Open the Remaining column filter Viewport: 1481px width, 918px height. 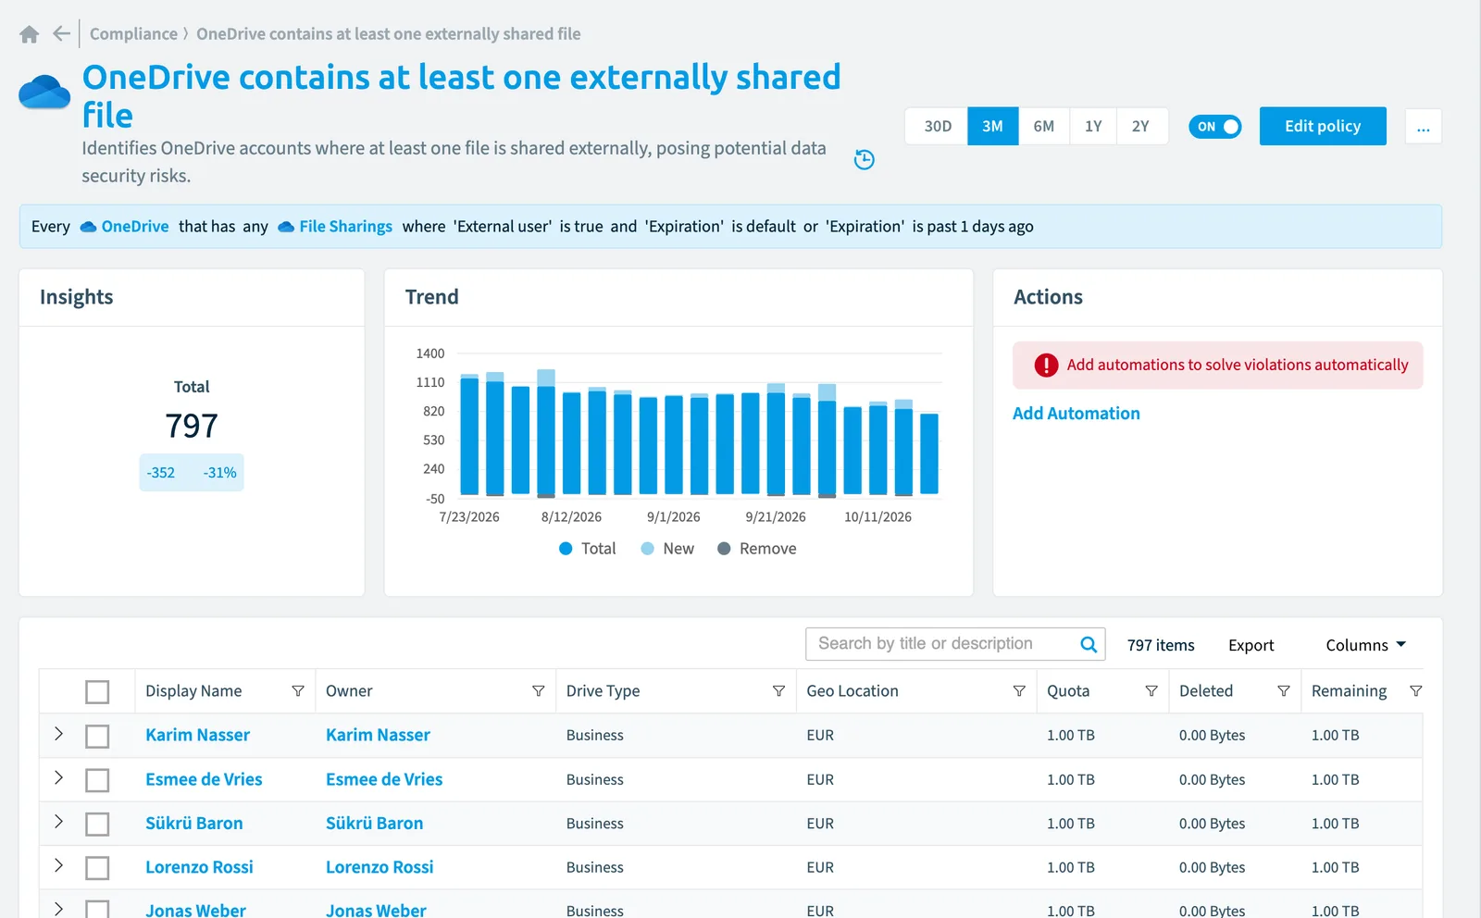click(1415, 691)
